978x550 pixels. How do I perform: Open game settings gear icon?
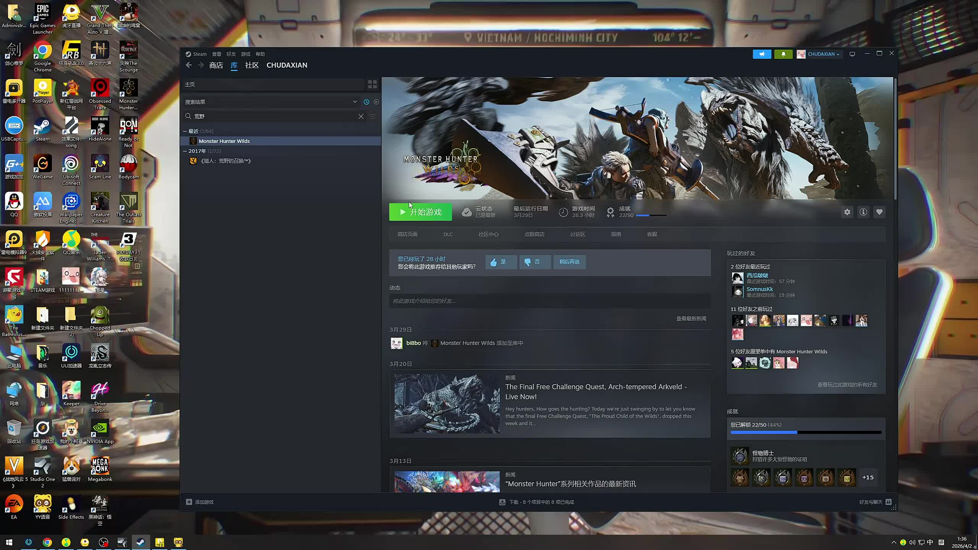click(x=847, y=212)
